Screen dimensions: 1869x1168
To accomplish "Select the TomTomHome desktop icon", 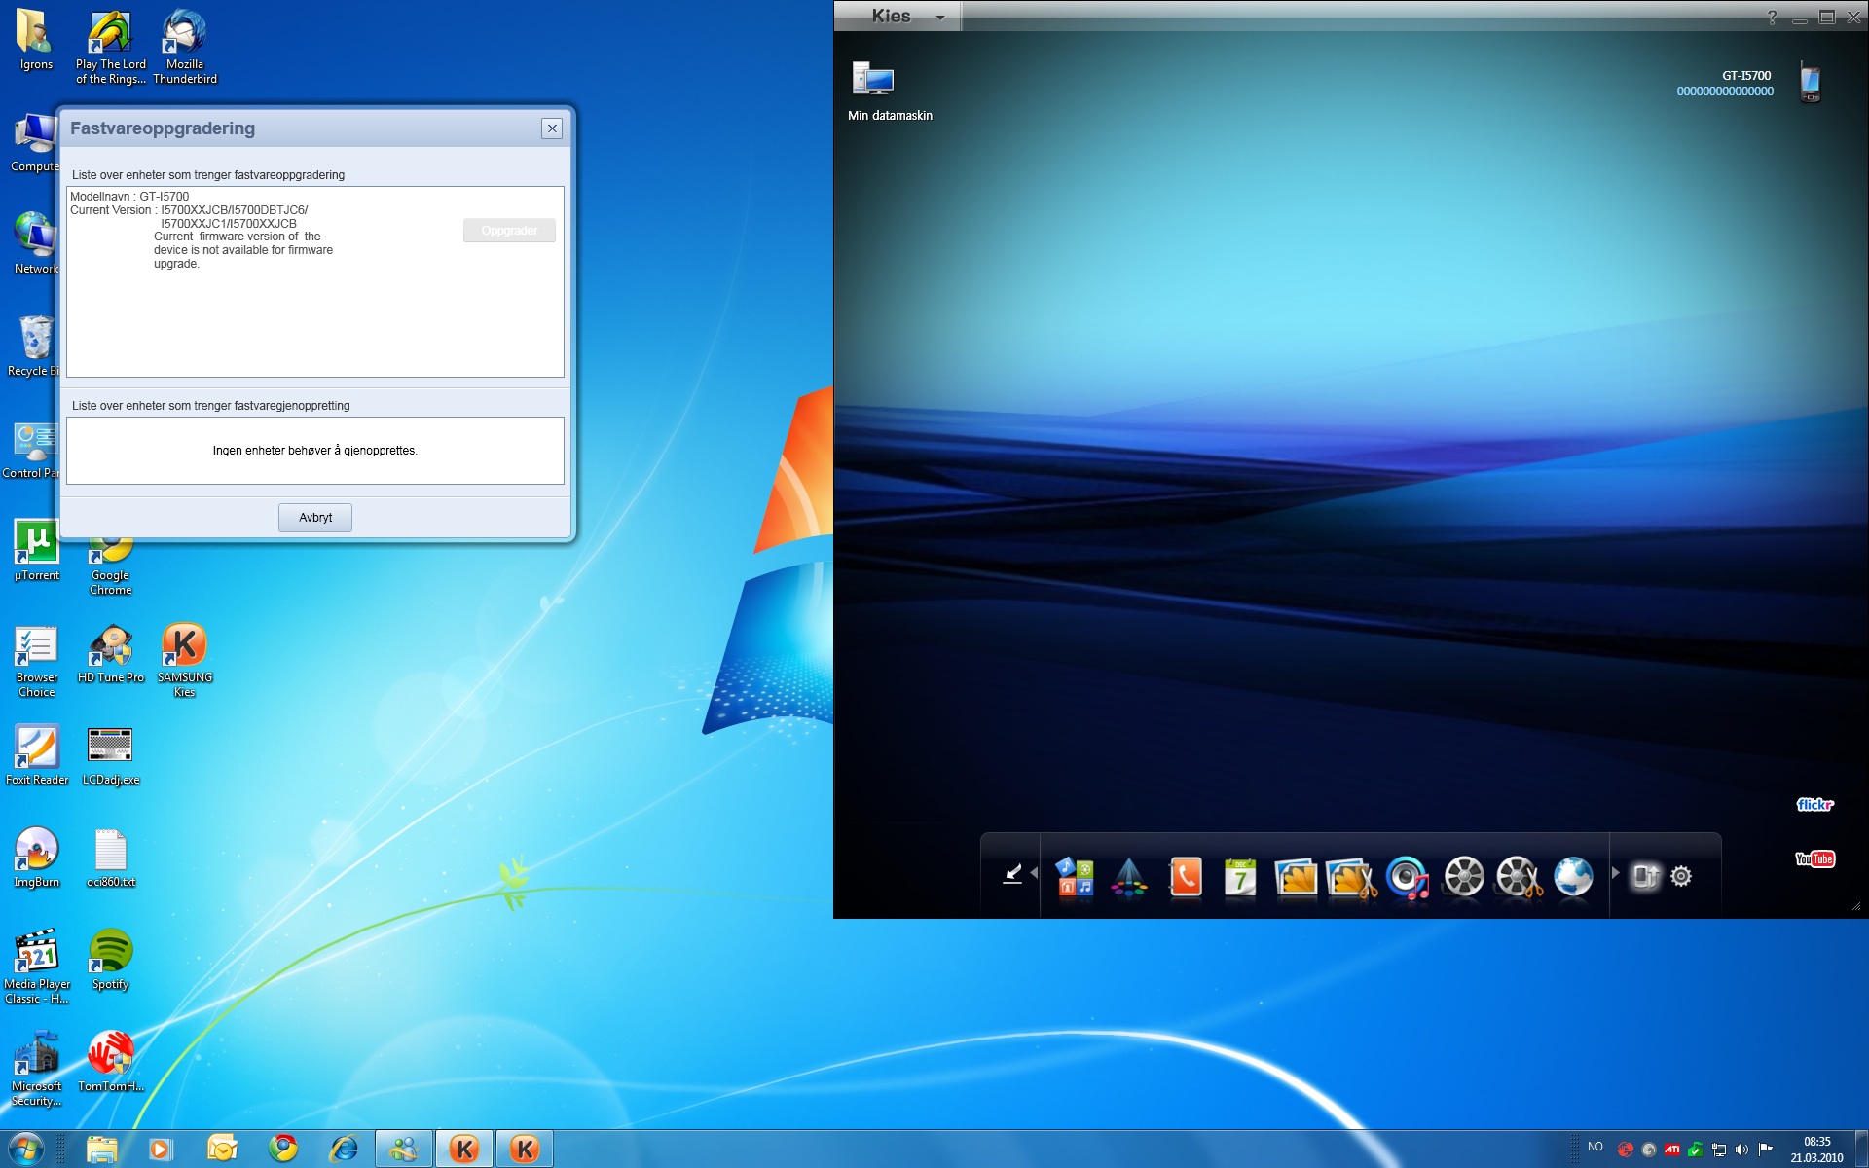I will [x=110, y=1062].
